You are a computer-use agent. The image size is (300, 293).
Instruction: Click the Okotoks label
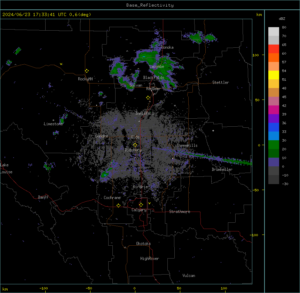click(143, 244)
